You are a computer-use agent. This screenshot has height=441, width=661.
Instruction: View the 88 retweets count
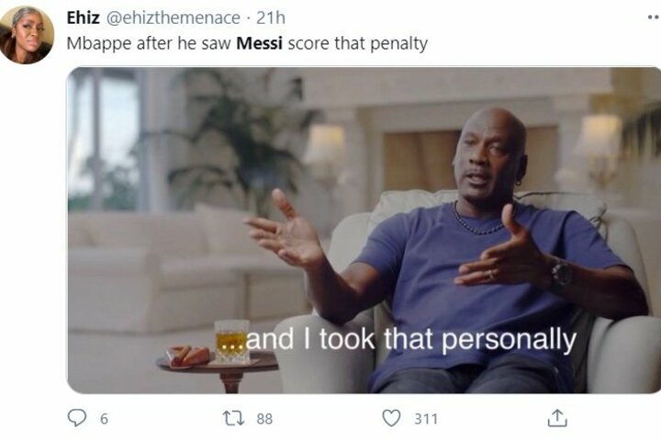pos(264,419)
